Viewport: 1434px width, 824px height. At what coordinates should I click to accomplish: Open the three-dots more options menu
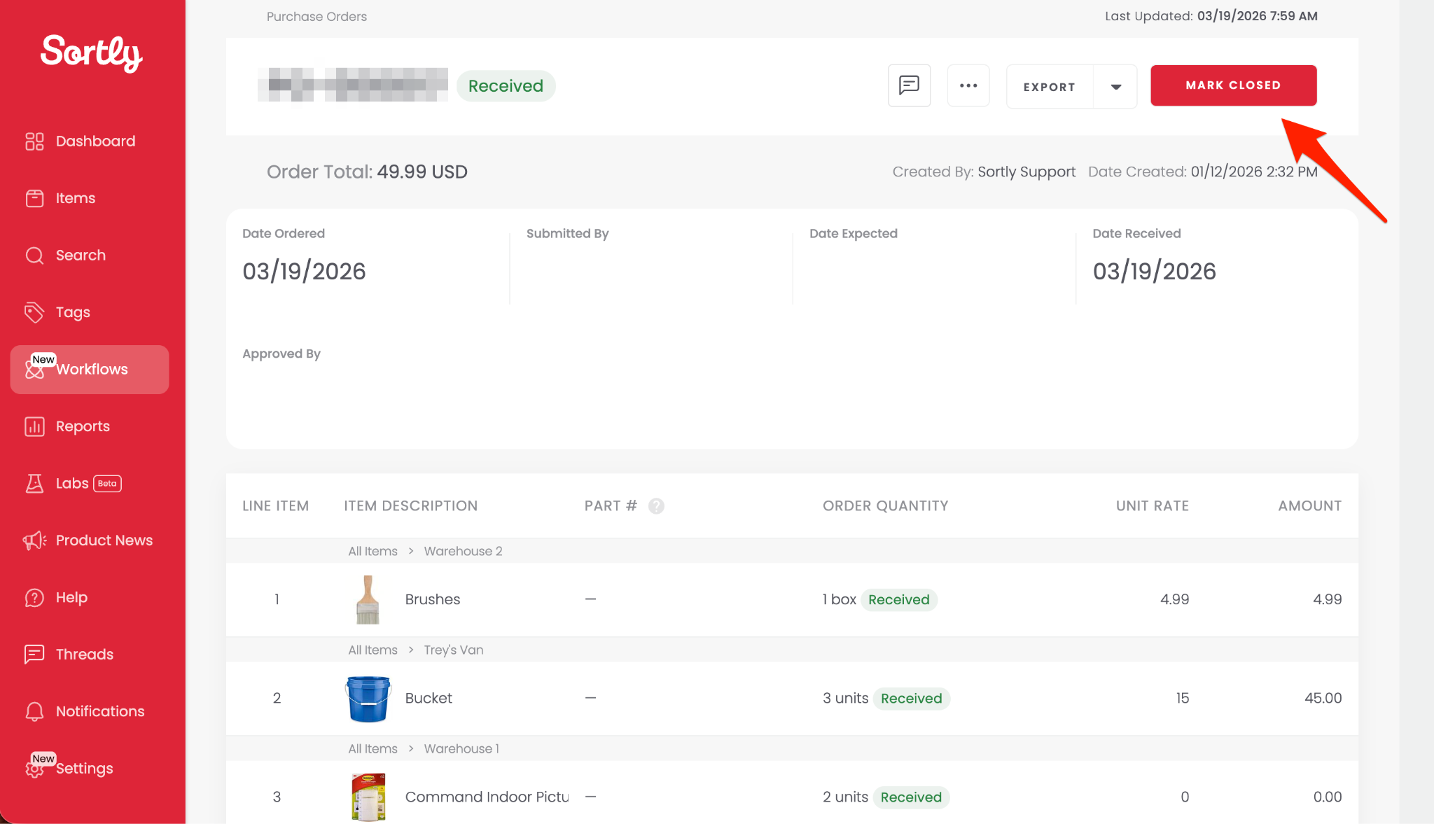pyautogui.click(x=968, y=85)
